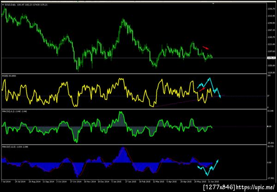The width and height of the screenshot is (277, 192).
Task: Click the current price label 1176.21
Action: tap(271, 58)
